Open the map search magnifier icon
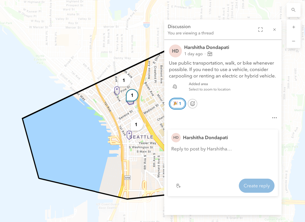Image resolution: width=305 pixels, height=222 pixels. click(293, 10)
